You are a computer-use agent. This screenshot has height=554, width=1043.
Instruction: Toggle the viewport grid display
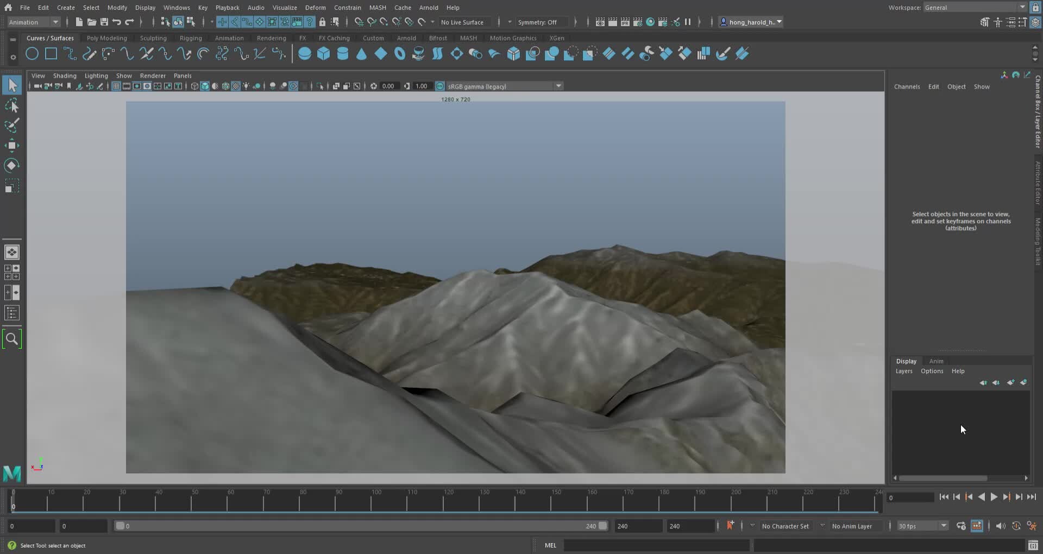click(x=116, y=86)
